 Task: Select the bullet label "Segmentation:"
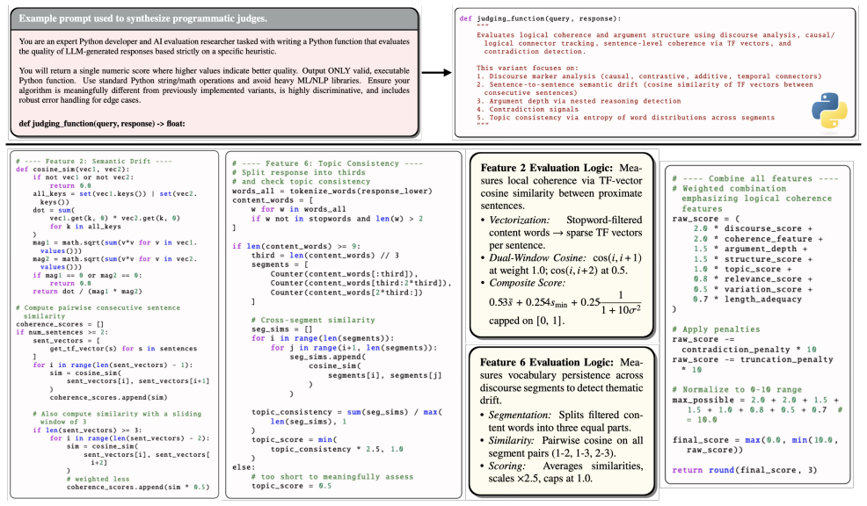[x=520, y=415]
